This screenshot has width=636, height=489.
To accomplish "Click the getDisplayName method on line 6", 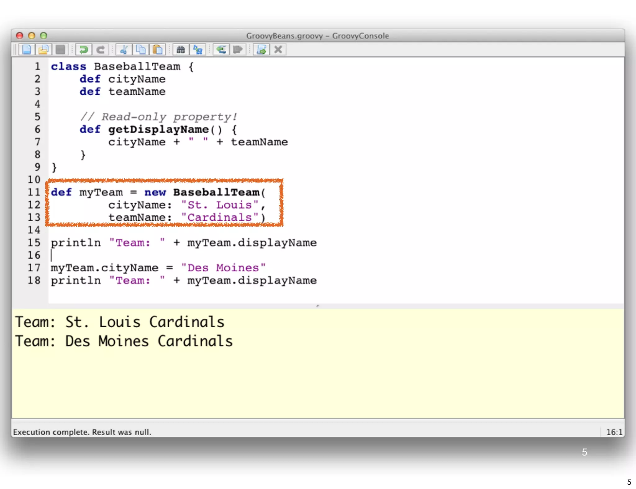I will [158, 129].
